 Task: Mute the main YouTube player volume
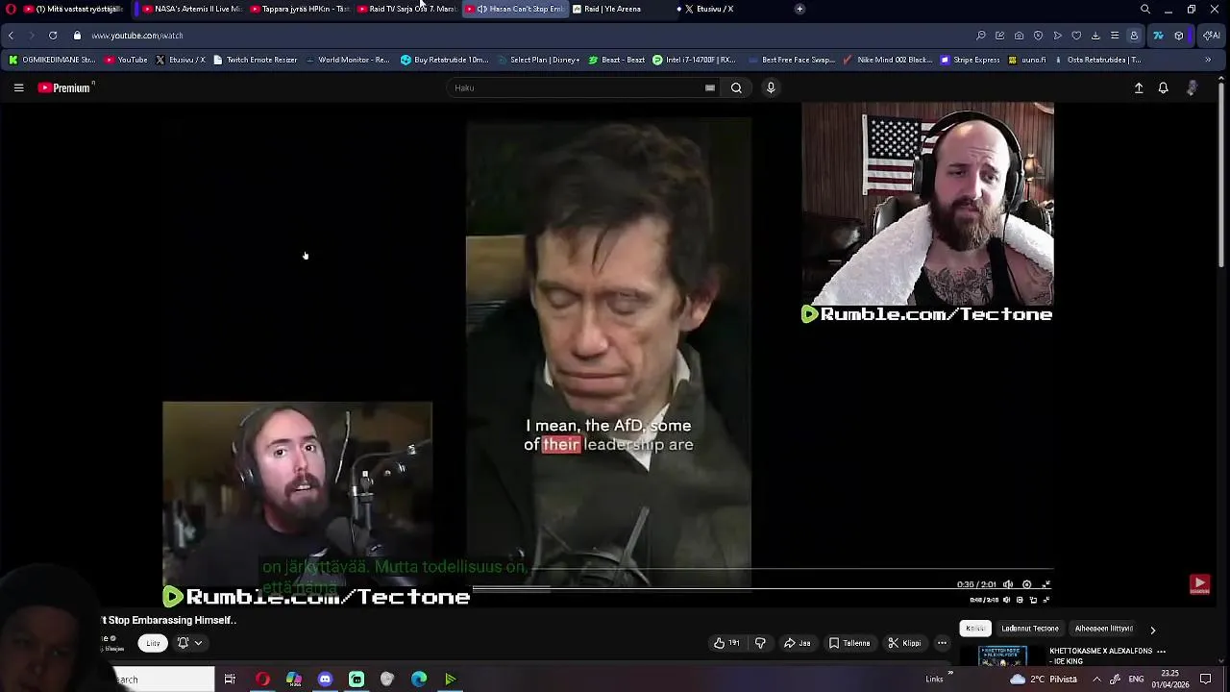point(1006,600)
